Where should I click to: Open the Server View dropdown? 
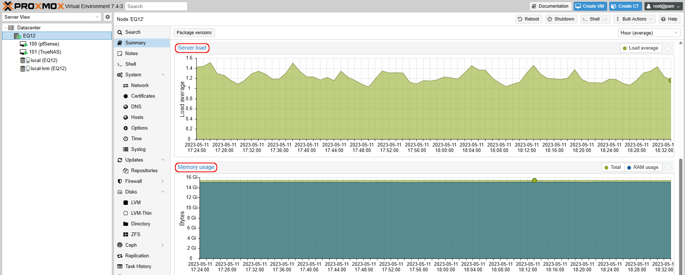(51, 17)
